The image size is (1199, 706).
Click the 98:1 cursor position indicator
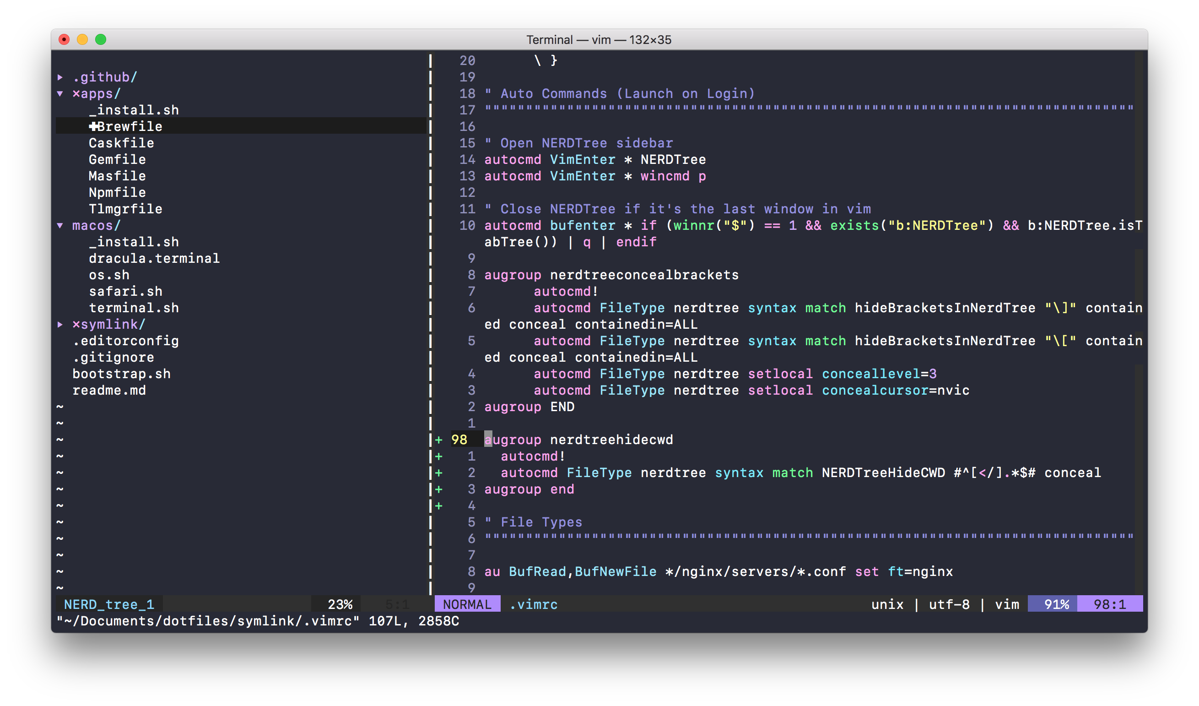tap(1110, 604)
